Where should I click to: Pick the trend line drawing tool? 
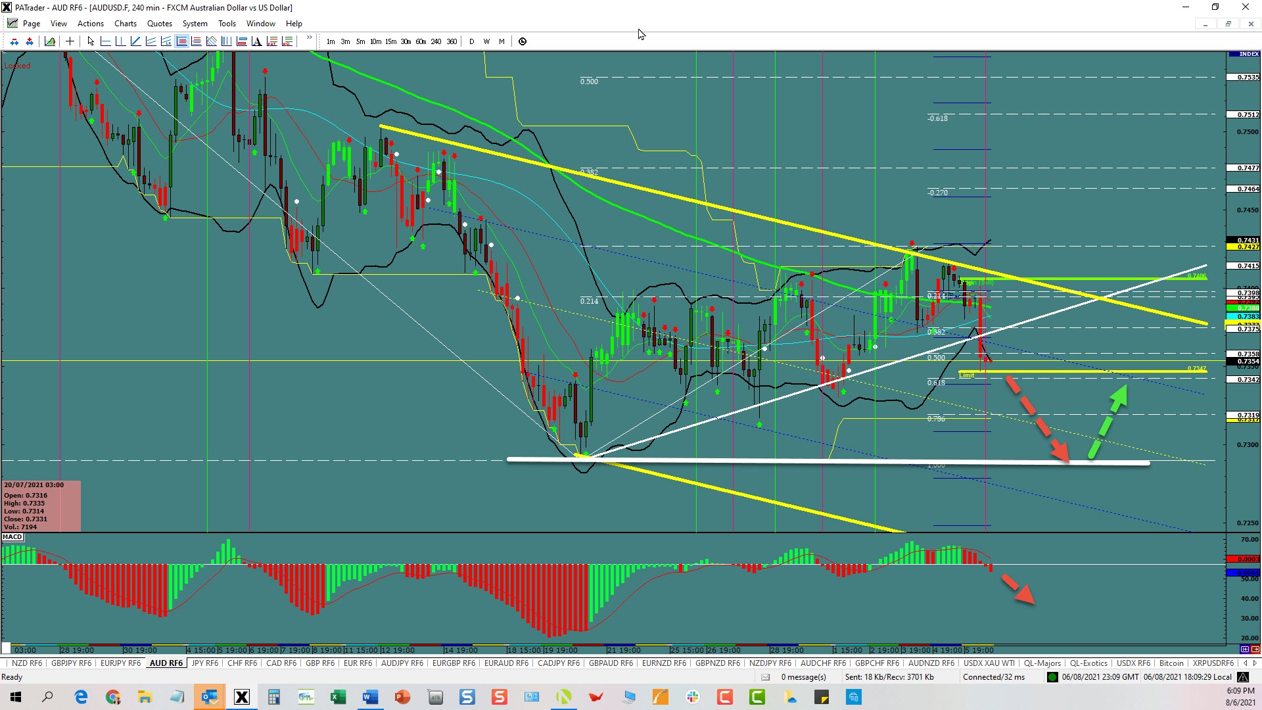click(x=135, y=41)
